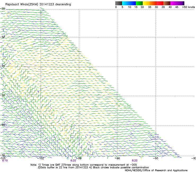Click the '-30' latitude axis label
This screenshot has height=172, width=196.
(2, 155)
